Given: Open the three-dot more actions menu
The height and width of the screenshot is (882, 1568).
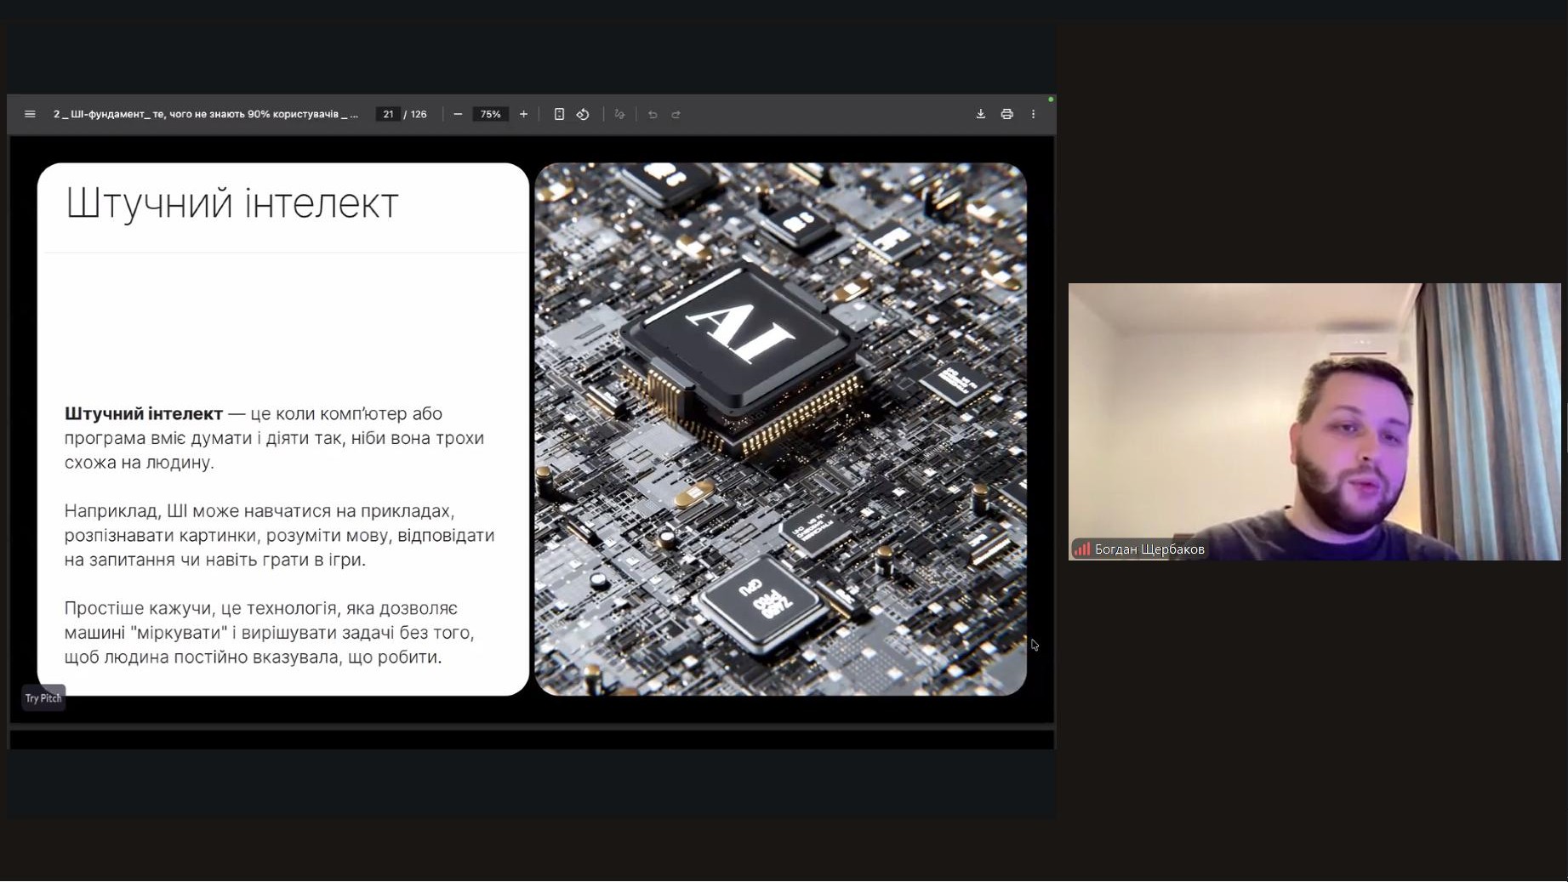Looking at the screenshot, I should [1034, 114].
